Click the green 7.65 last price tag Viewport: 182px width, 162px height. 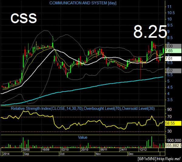click(173, 51)
